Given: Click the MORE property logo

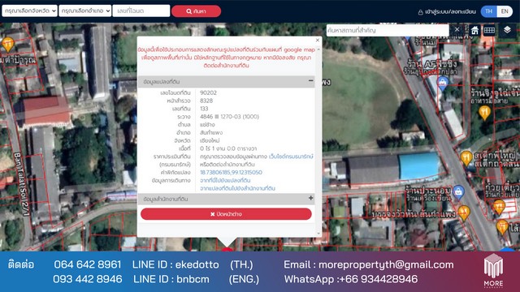Looking at the screenshot, I should click(x=493, y=270).
